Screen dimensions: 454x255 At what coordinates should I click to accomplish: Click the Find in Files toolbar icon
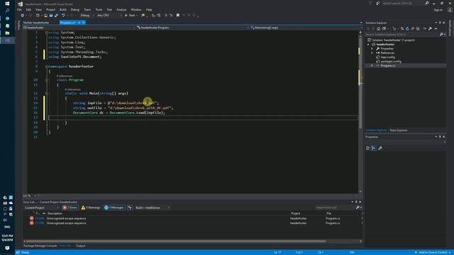[x=143, y=16]
